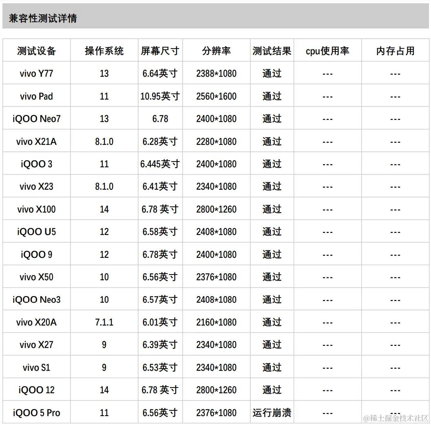Image resolution: width=431 pixels, height=425 pixels.
Task: Click the 2376*1080 resolution for iQOO 5 Pro
Action: tap(217, 413)
